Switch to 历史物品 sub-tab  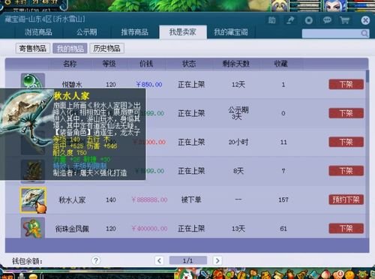point(106,48)
